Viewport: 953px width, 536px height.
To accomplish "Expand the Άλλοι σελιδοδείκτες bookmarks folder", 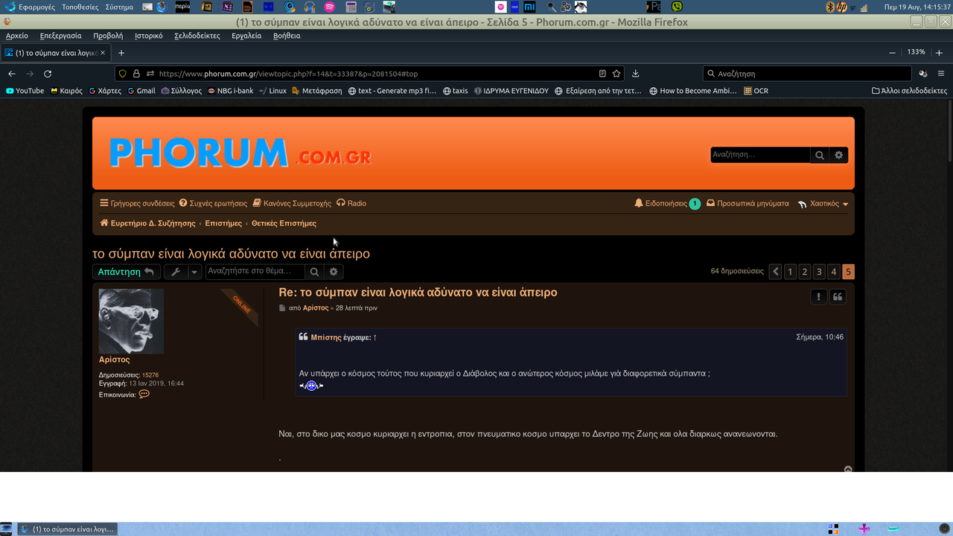I will click(909, 91).
